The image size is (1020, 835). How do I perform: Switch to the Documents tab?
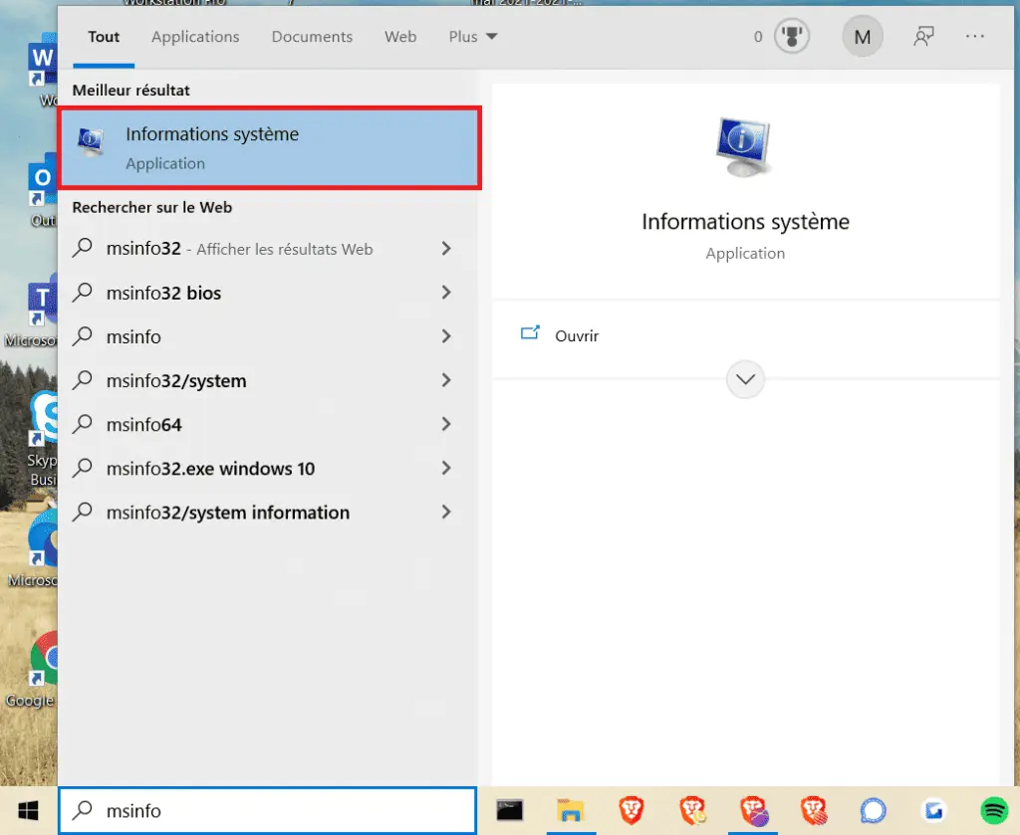312,37
